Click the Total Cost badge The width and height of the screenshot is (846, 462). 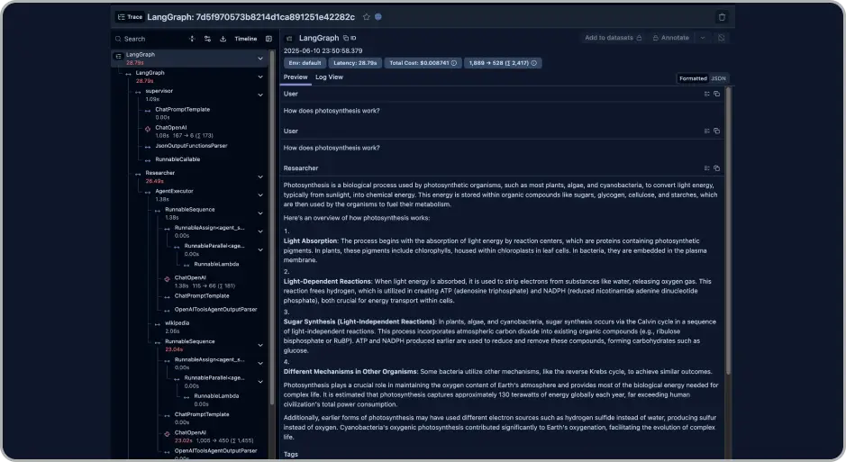point(423,63)
